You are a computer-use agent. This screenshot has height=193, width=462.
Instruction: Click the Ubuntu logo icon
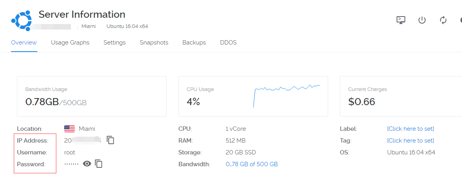21,20
